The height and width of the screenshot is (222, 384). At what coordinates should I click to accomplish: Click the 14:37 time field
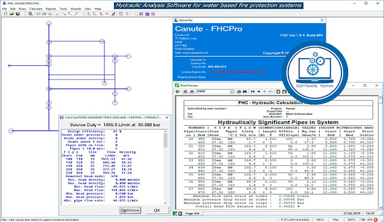click(x=370, y=214)
